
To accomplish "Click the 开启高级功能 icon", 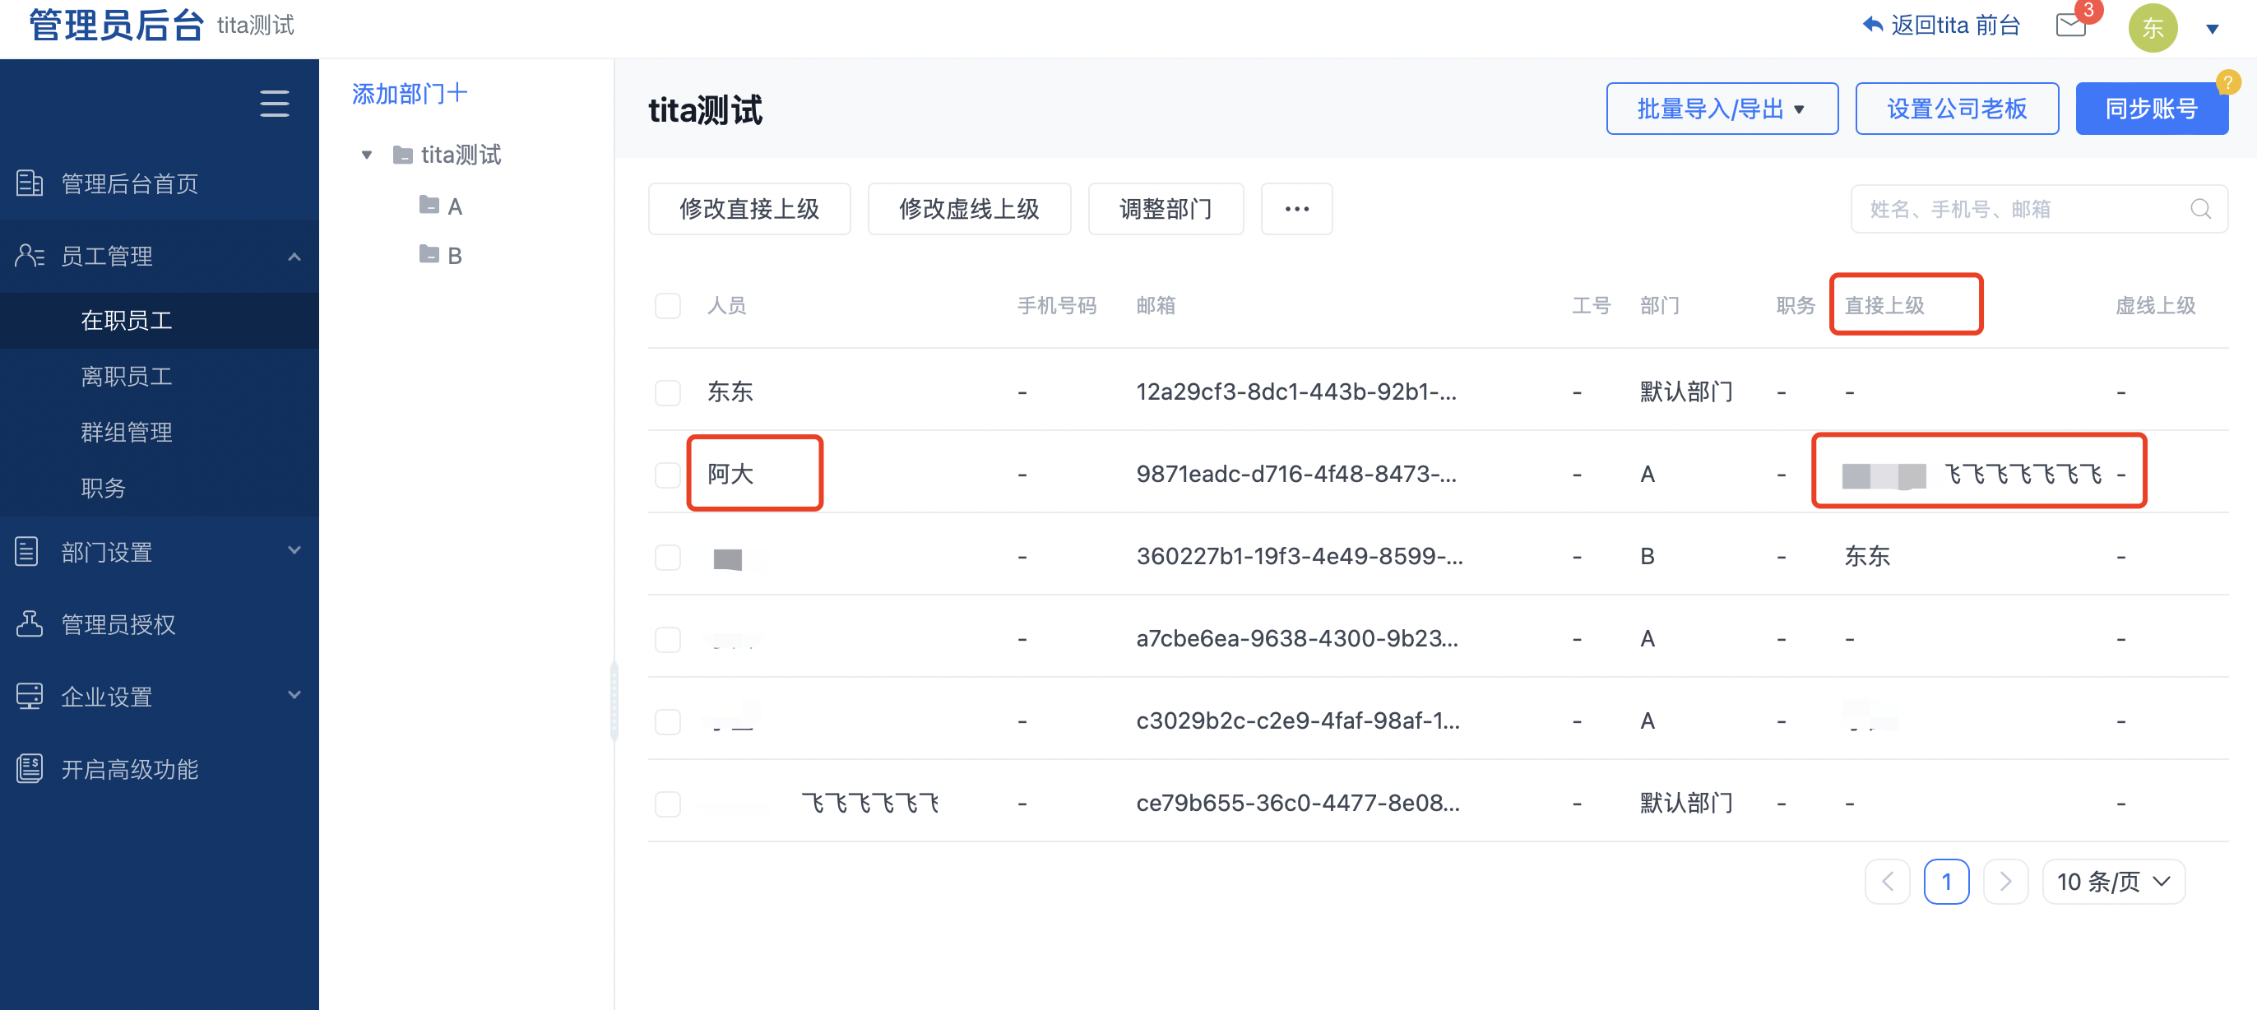I will click(29, 768).
